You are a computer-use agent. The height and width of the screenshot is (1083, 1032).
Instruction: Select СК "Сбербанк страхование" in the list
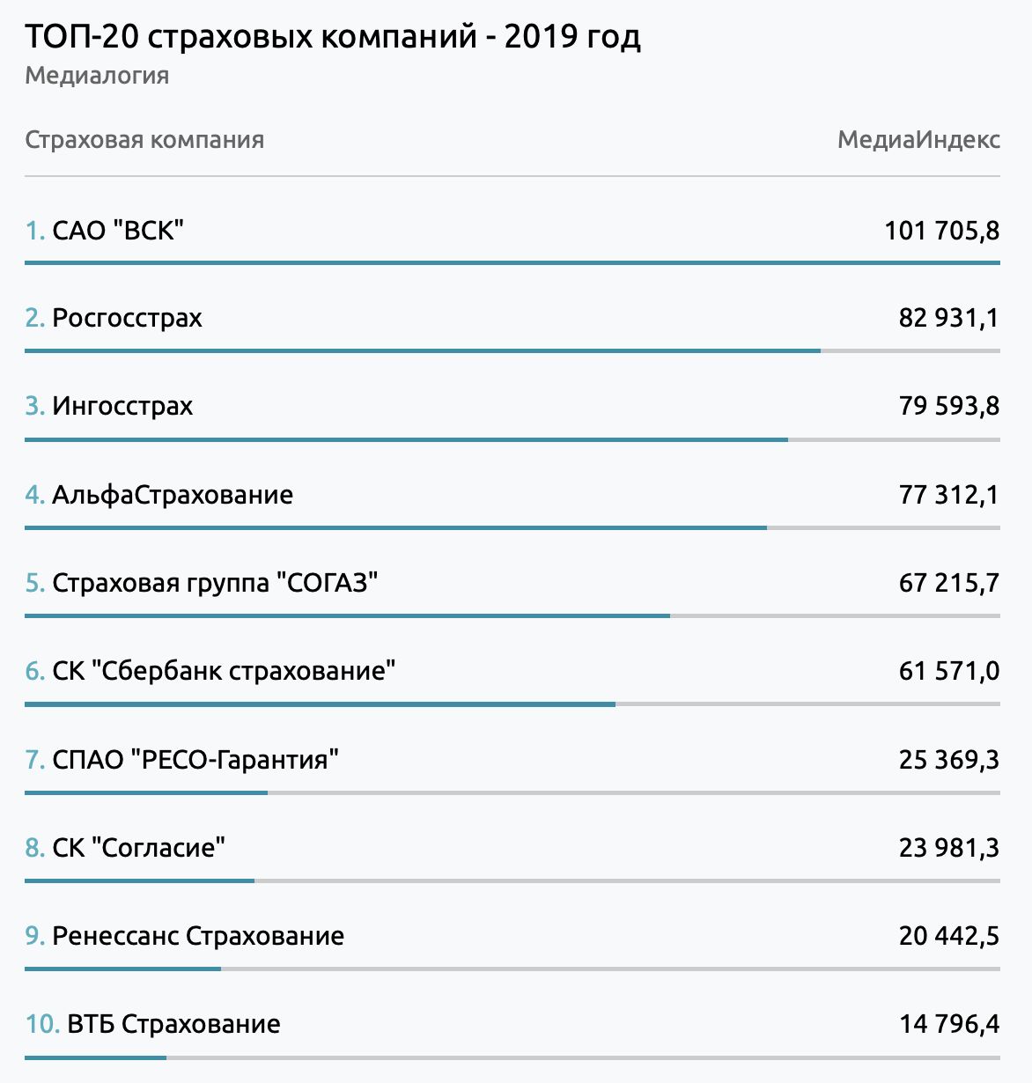pyautogui.click(x=224, y=671)
